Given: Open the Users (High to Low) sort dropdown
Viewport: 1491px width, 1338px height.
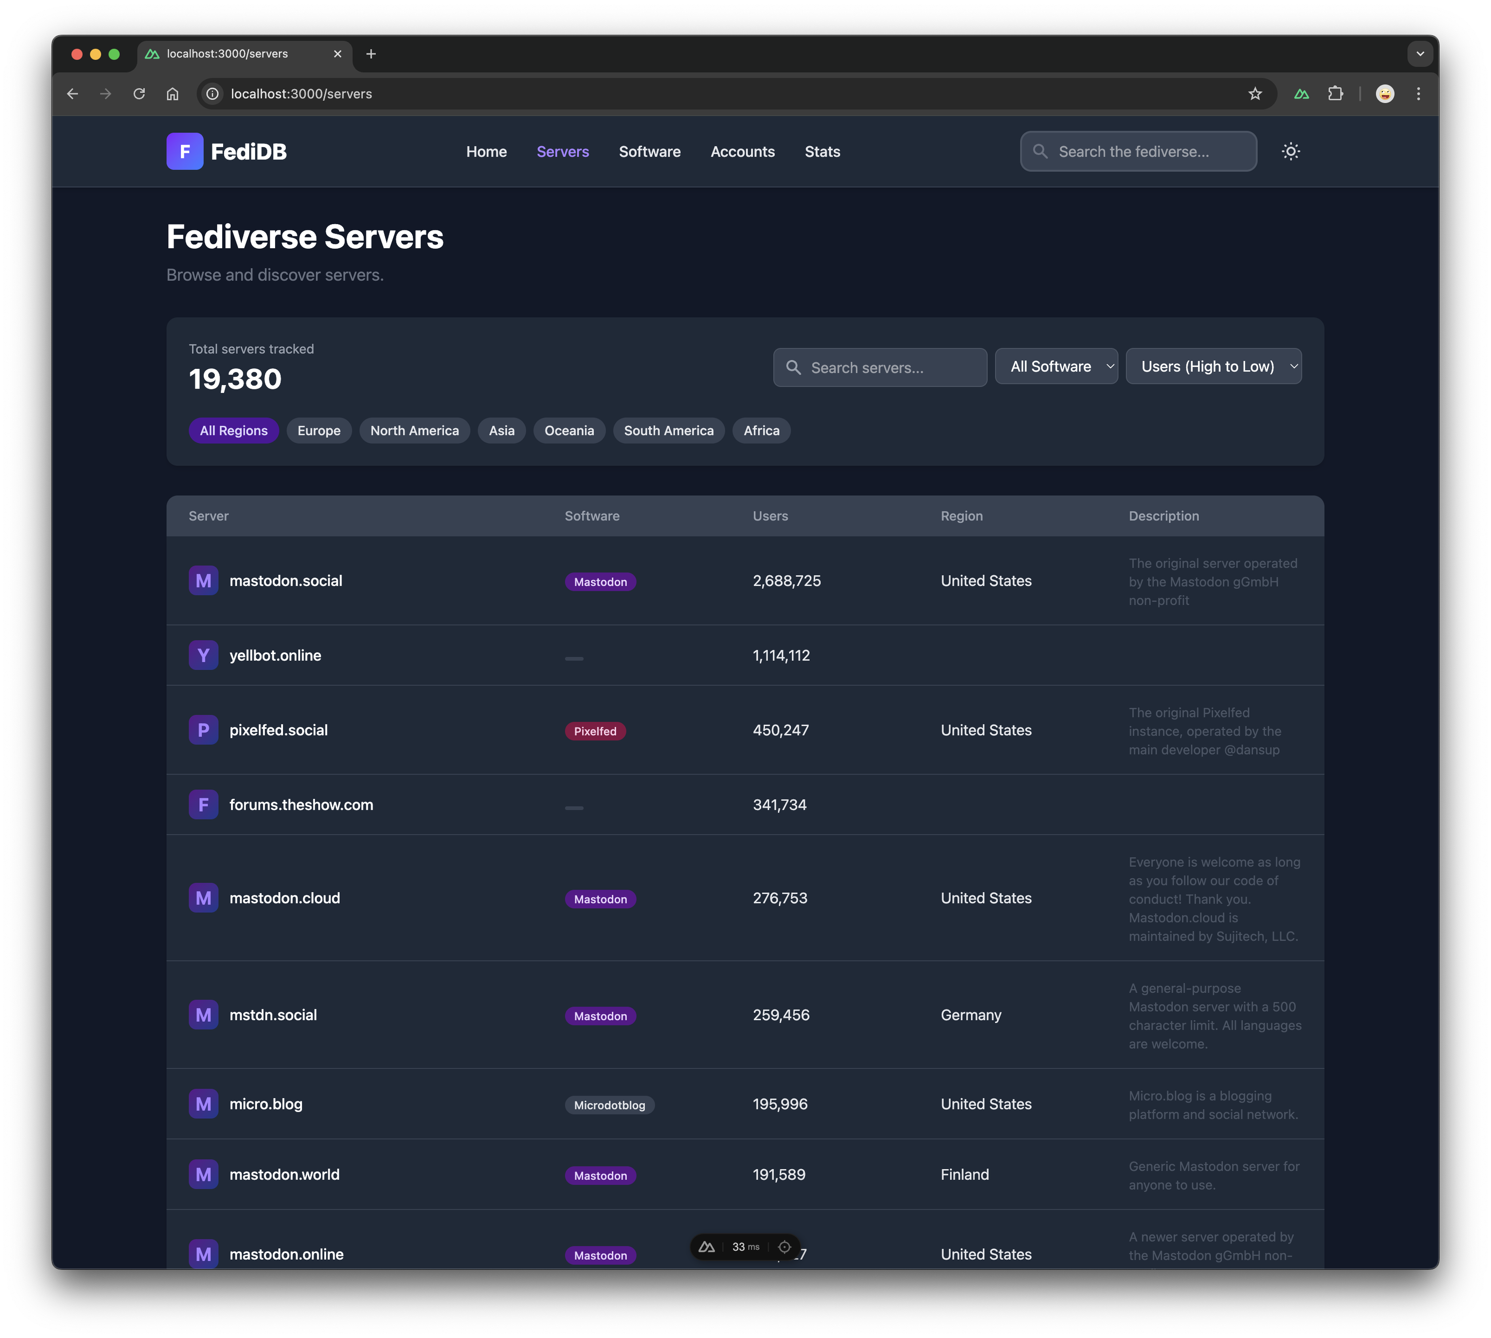Looking at the screenshot, I should 1214,366.
